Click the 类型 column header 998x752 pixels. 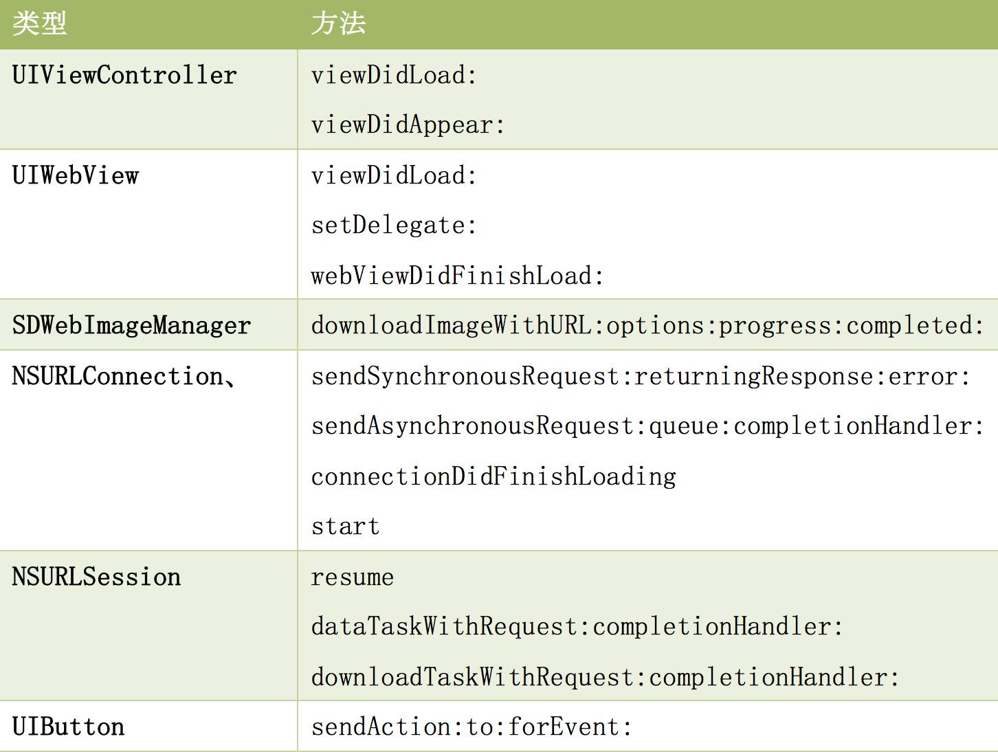(x=39, y=24)
